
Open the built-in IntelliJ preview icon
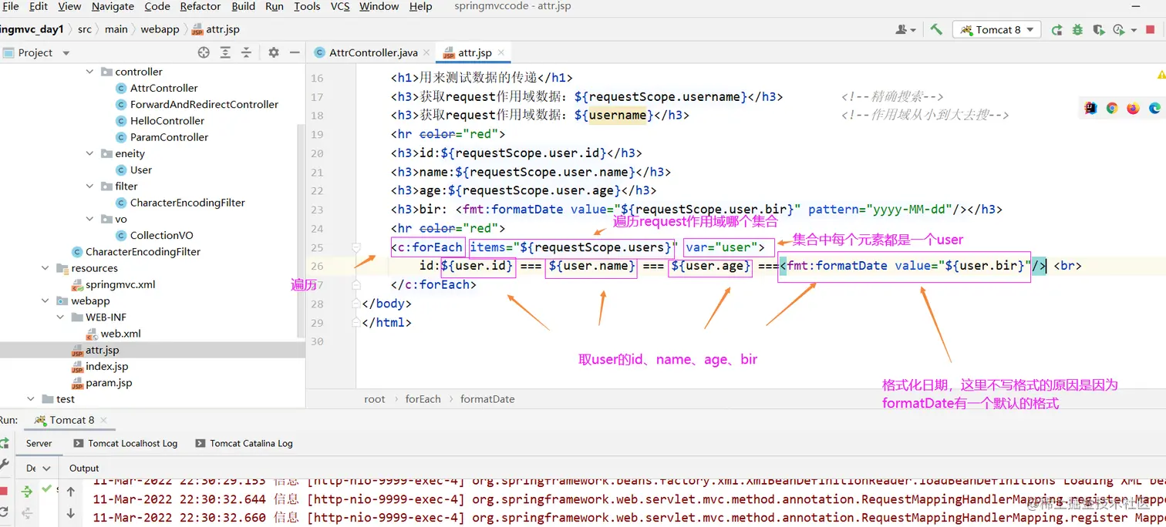[1090, 109]
